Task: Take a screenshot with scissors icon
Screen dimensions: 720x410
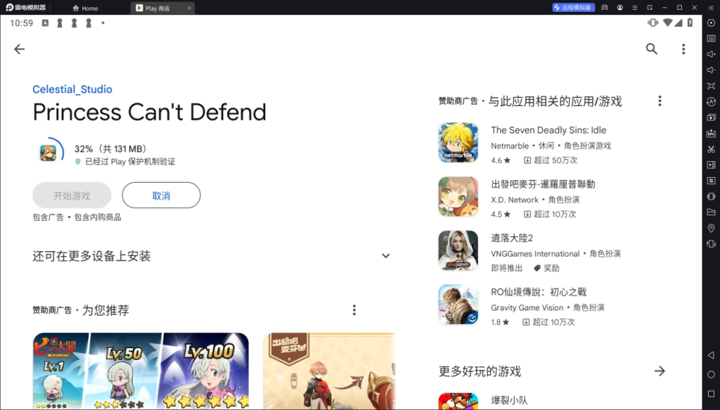Action: click(x=712, y=149)
